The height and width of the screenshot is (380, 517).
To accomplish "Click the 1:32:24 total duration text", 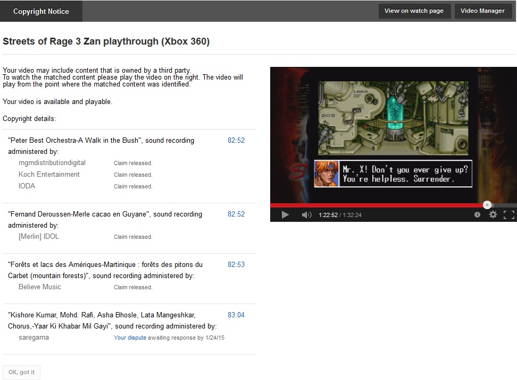I will tap(352, 215).
